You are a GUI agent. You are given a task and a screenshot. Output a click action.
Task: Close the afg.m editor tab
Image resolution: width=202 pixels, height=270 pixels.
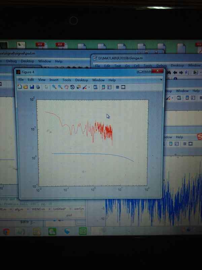[x=27, y=209]
